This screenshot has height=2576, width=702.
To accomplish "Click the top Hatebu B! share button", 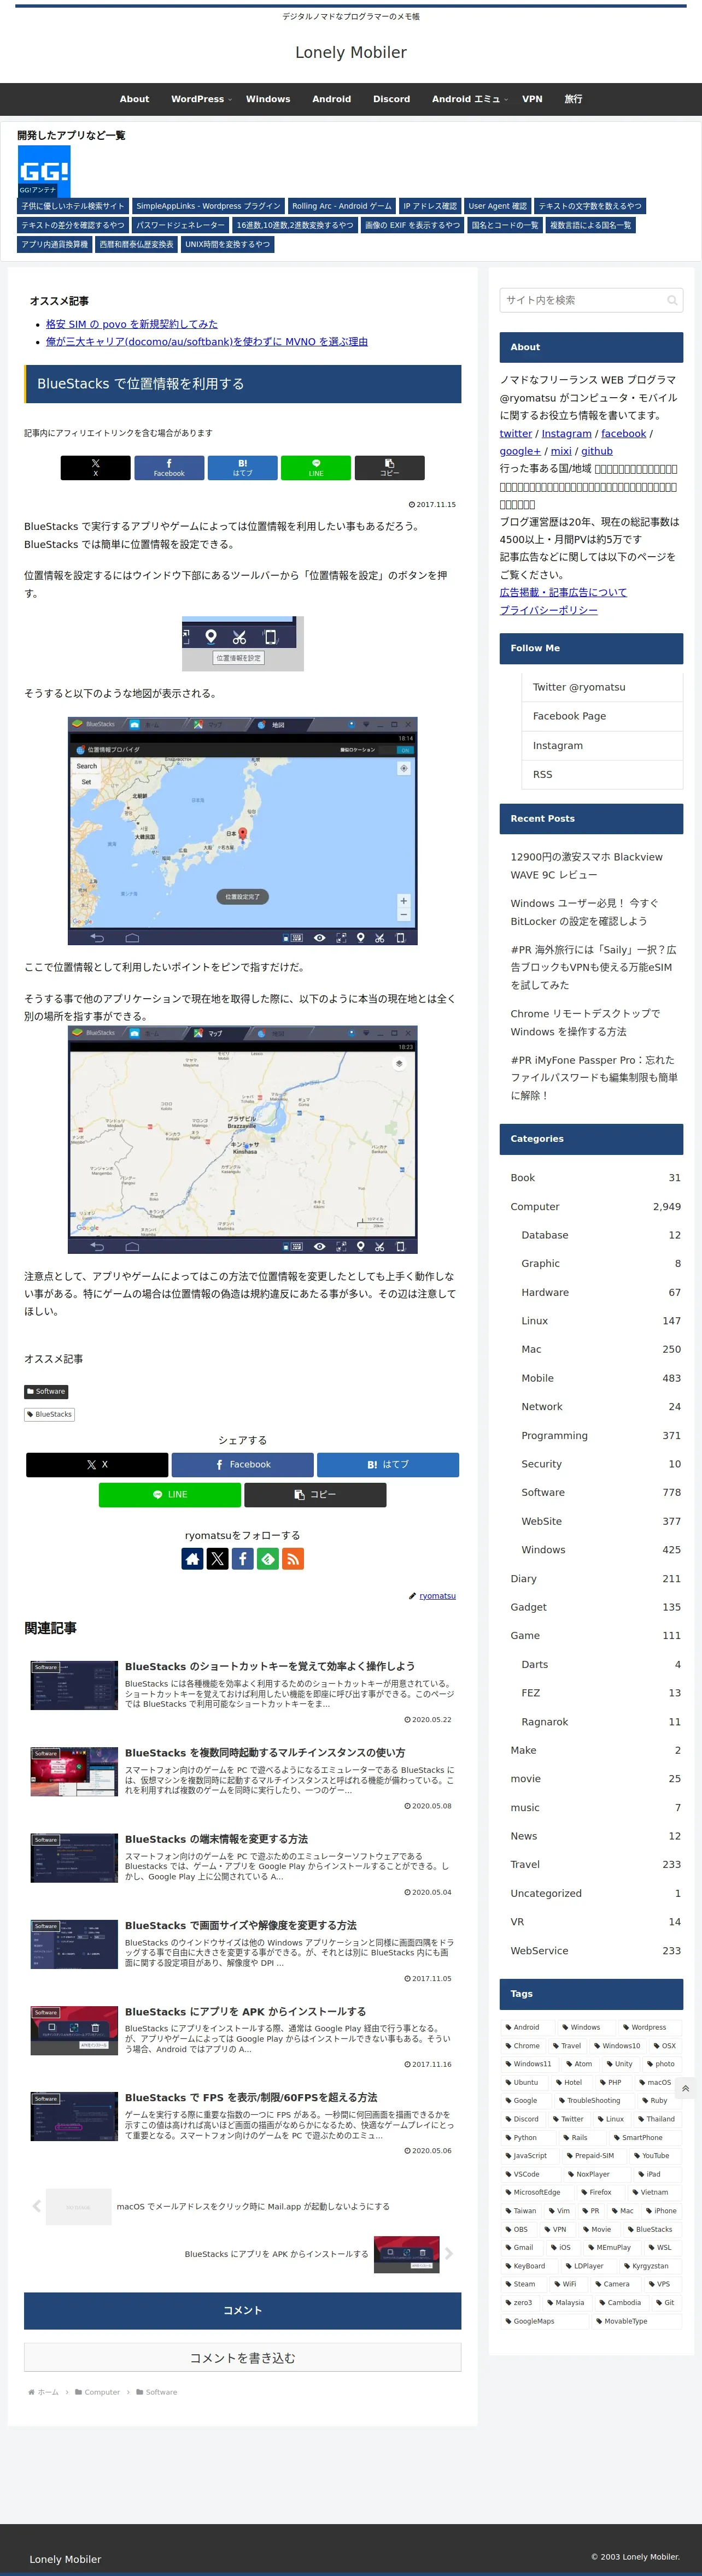I will point(242,467).
